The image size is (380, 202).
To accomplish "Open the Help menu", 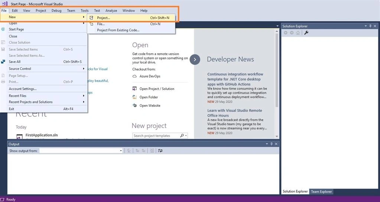I will 144,10.
